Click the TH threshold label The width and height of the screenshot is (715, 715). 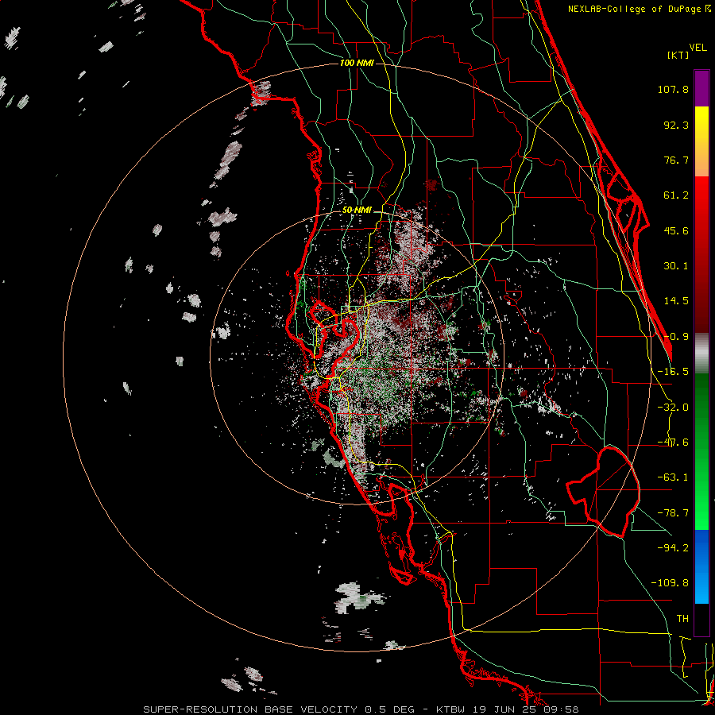coord(682,619)
